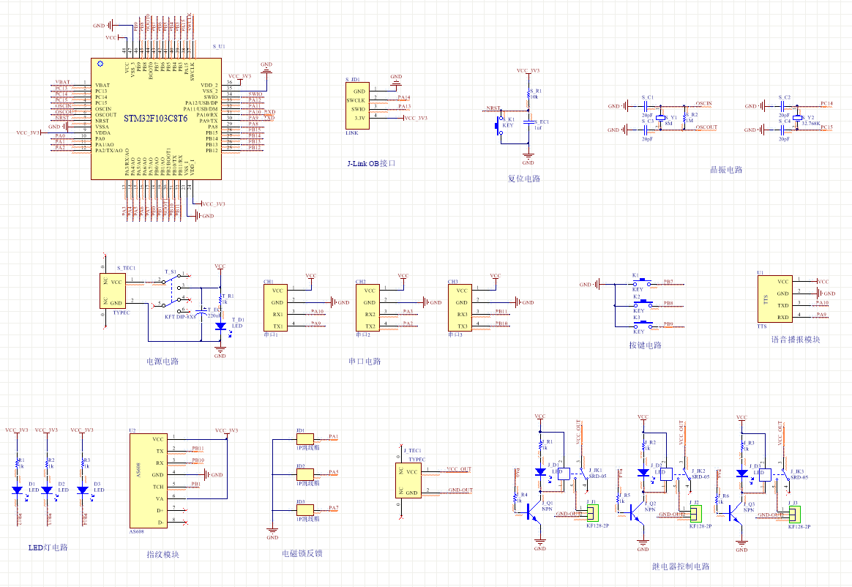Select the STM32F103C8T6 microcontroller body
852x587 pixels.
156,119
